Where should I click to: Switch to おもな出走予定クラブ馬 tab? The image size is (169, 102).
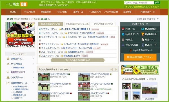[x=77, y=24]
